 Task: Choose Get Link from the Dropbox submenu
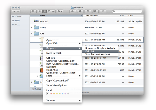pos(100,51)
